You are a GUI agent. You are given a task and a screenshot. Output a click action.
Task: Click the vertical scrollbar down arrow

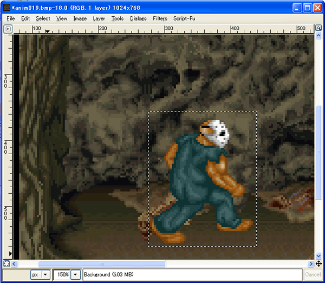(318, 256)
